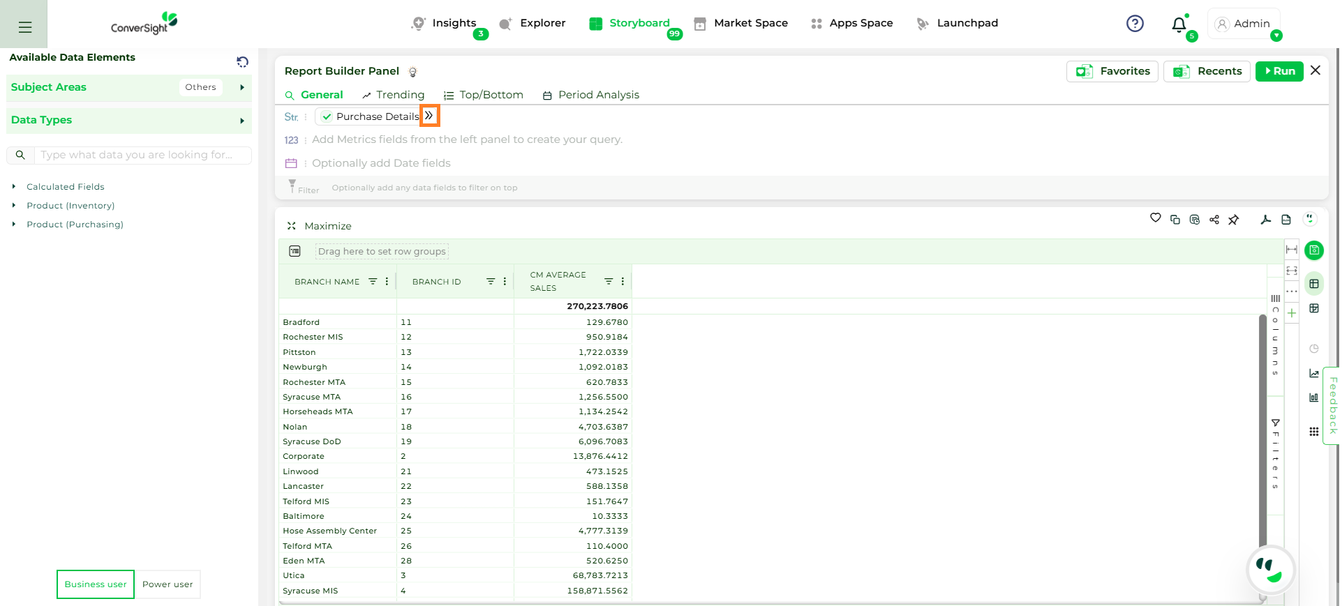Open the notifications bell

[1179, 24]
